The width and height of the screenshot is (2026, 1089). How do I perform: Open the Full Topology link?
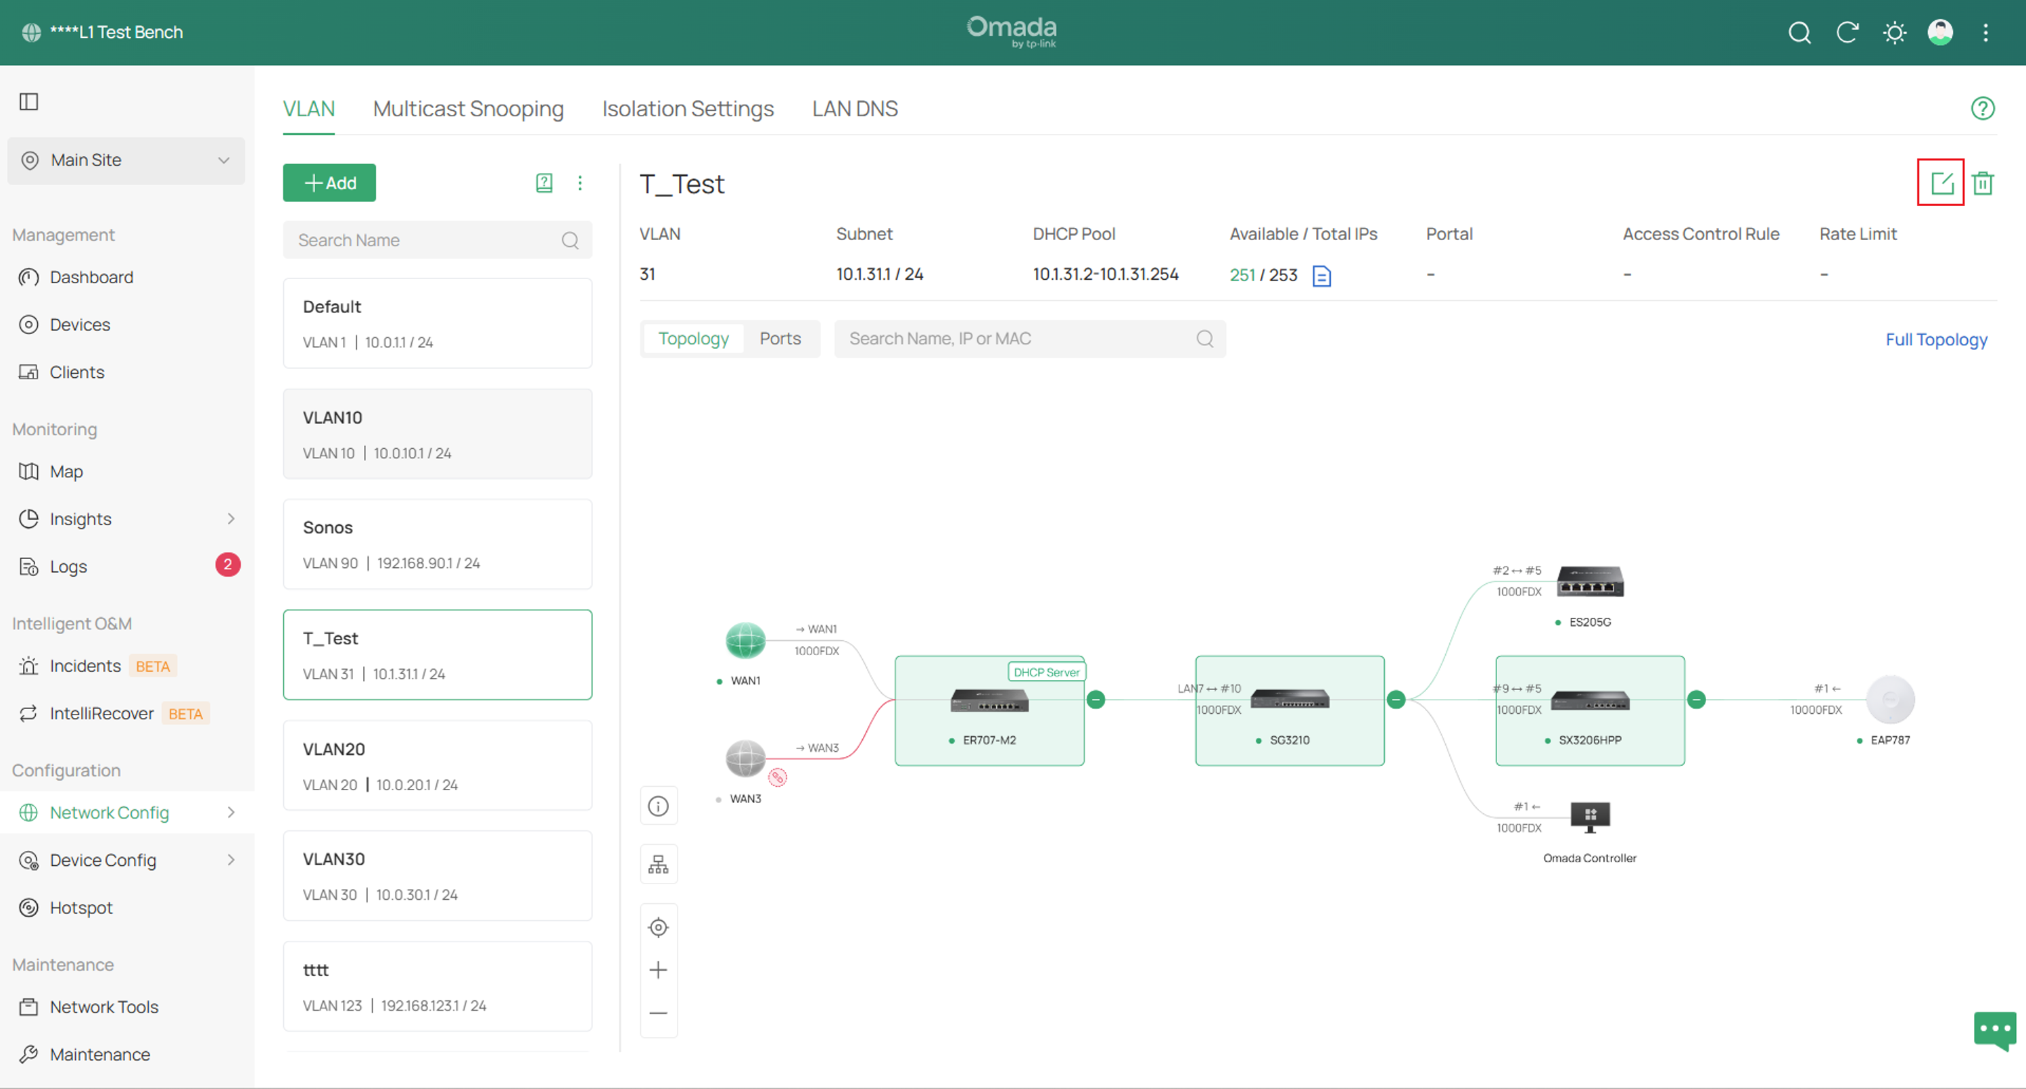(1935, 339)
